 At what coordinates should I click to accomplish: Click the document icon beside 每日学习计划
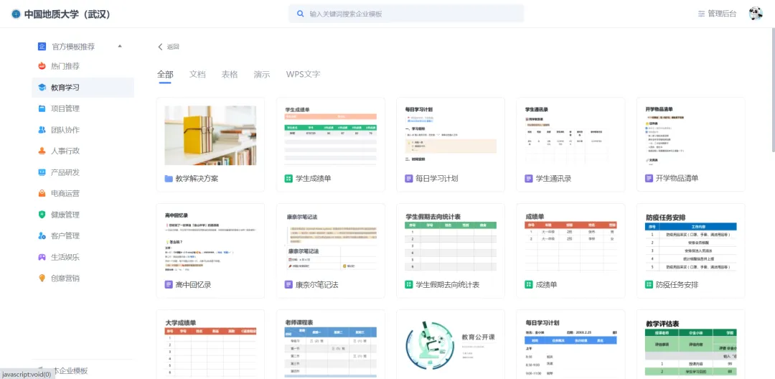click(409, 179)
